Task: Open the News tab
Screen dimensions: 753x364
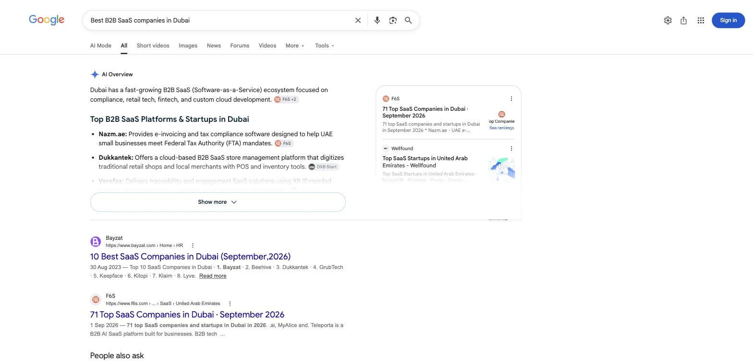Action: [214, 46]
